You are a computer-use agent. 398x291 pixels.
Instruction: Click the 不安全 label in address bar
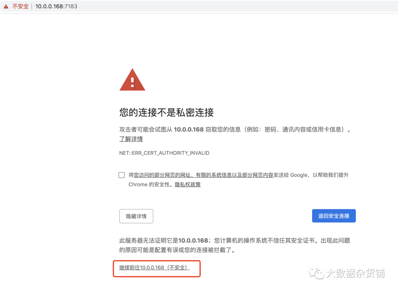[20, 6]
